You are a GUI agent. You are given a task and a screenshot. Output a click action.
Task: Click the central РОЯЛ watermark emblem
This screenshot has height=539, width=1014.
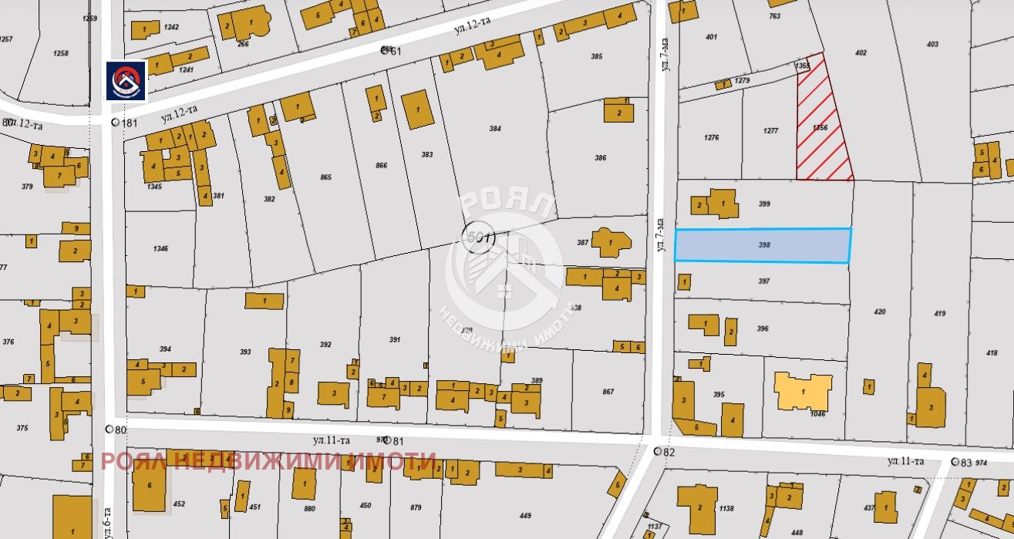pos(505,266)
